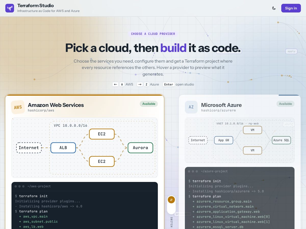The width and height of the screenshot is (306, 229).
Task: Click the AZ provider badge icon
Action: (191, 107)
